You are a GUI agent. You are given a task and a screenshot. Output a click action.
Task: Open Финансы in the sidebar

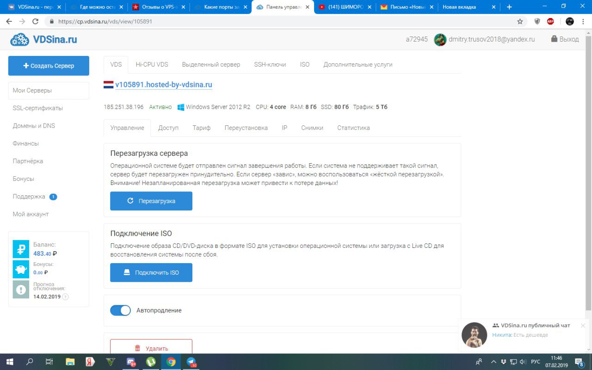click(x=26, y=143)
